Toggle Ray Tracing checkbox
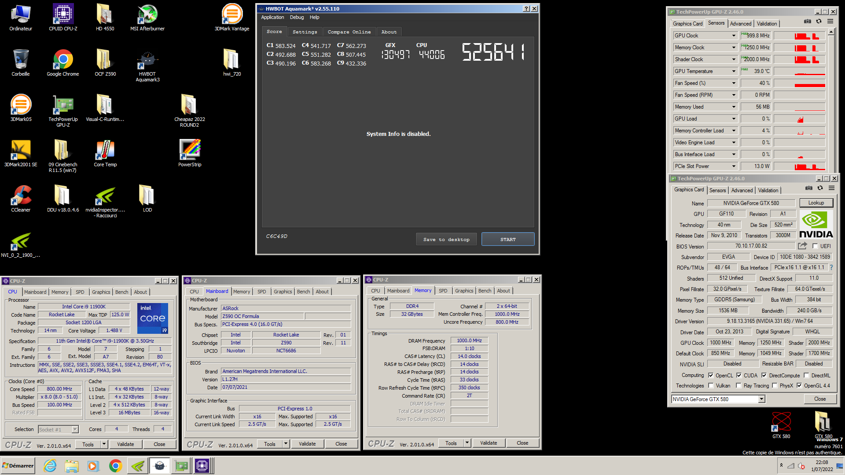Screen dimensions: 845x475 [x=739, y=386]
